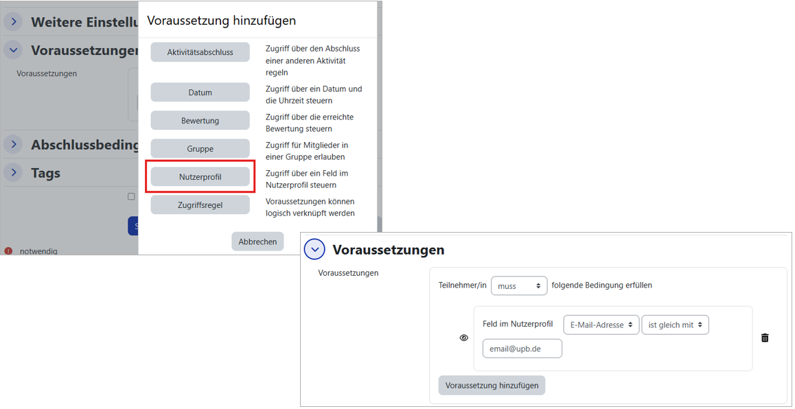Tick the checkbox below the Tags section
Image resolution: width=795 pixels, height=409 pixels.
point(131,197)
